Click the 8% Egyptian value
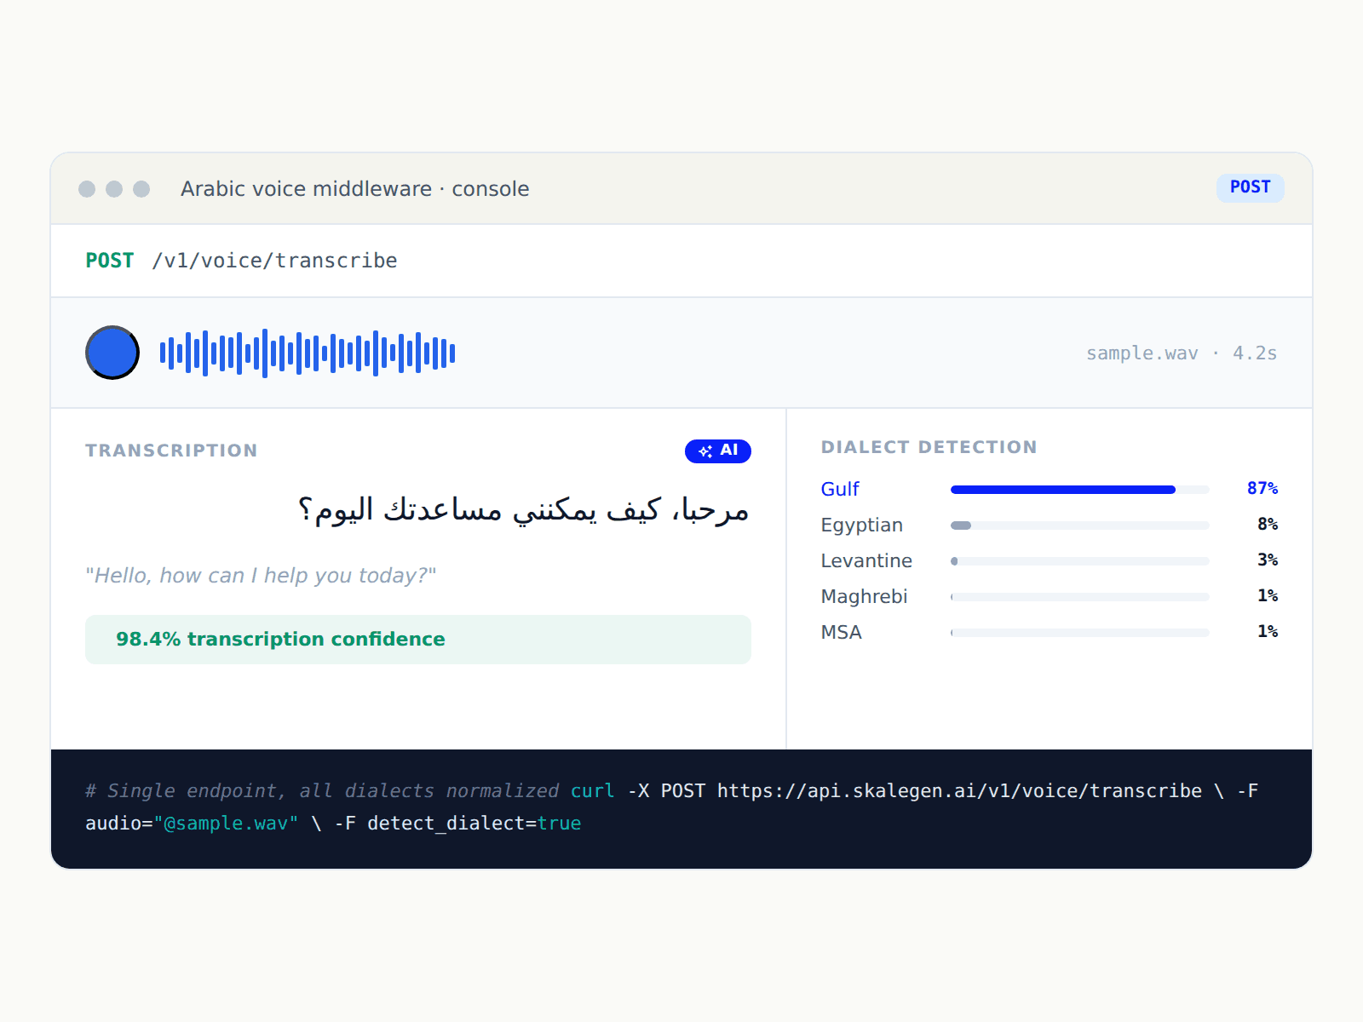 (x=1268, y=525)
